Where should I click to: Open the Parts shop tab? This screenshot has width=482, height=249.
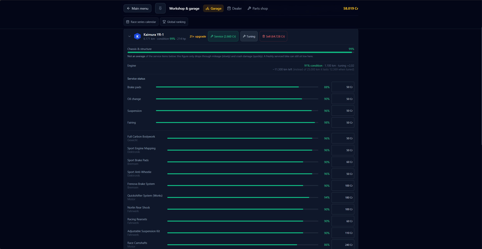[258, 8]
